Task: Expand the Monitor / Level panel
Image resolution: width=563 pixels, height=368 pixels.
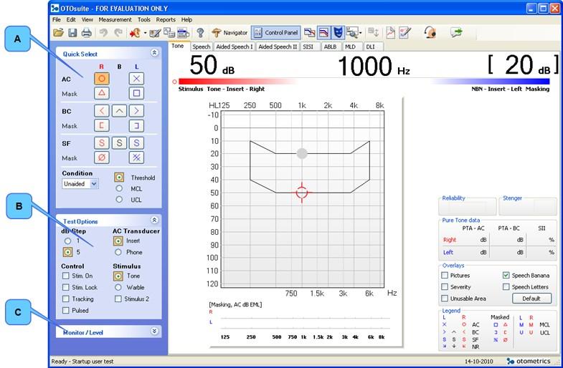Action: 154,331
